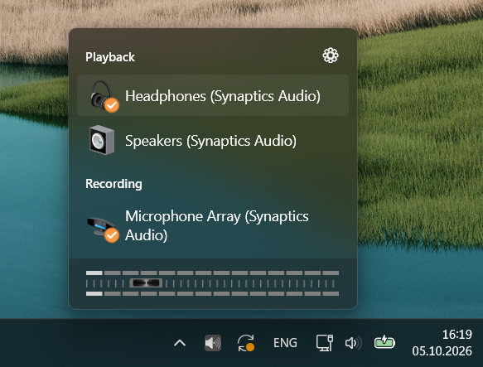The height and width of the screenshot is (367, 483).
Task: Open the ENG language input switcher
Action: 285,343
